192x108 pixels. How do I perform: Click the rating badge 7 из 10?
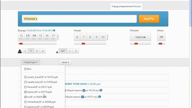(x=82, y=97)
